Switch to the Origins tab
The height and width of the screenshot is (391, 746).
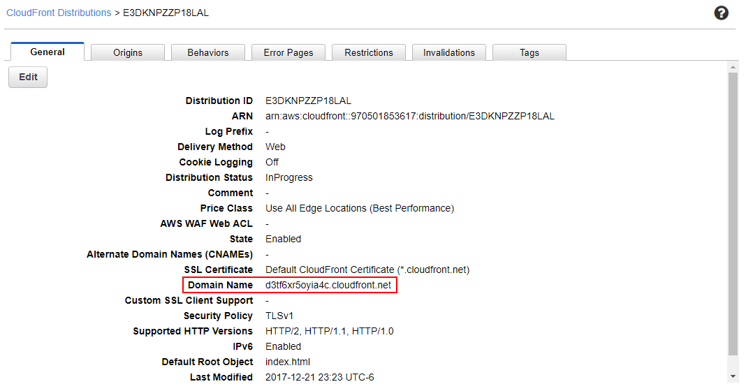pos(128,52)
